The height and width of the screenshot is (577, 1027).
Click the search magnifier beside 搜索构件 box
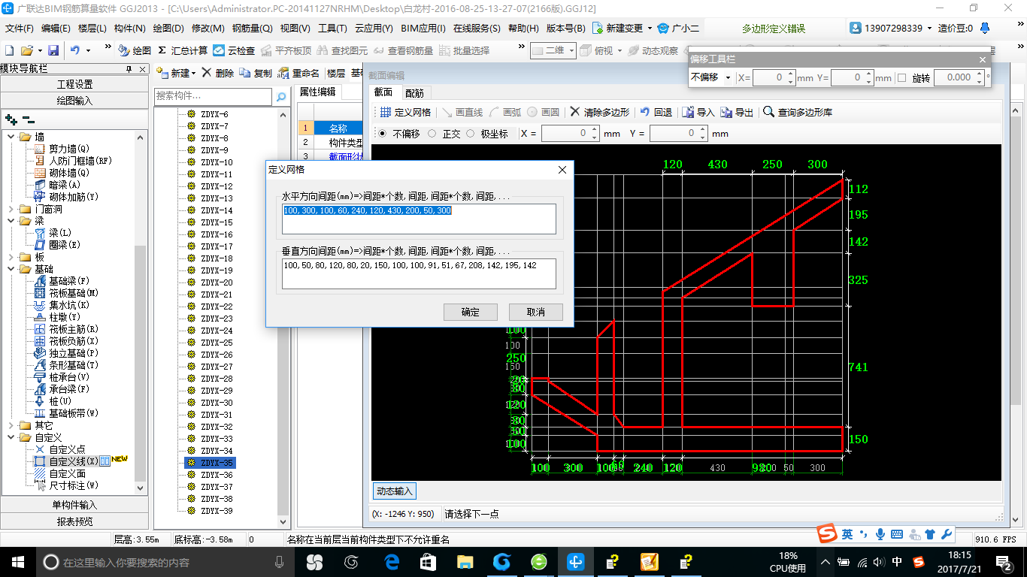pyautogui.click(x=281, y=97)
